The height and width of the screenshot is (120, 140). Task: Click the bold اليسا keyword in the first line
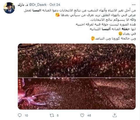37,10
